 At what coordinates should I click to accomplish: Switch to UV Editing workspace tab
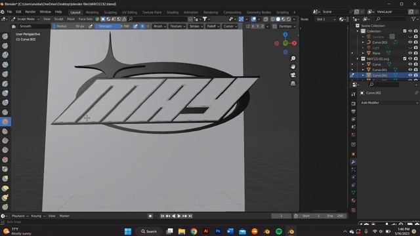point(129,12)
